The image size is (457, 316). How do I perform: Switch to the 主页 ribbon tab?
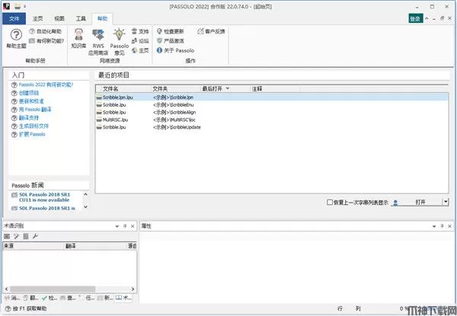[38, 18]
